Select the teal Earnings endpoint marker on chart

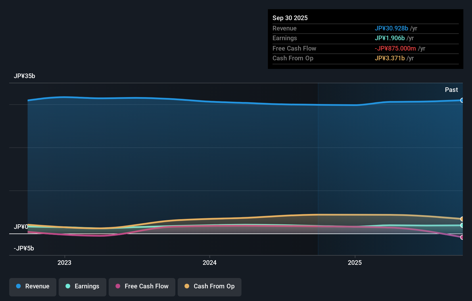tap(462, 225)
